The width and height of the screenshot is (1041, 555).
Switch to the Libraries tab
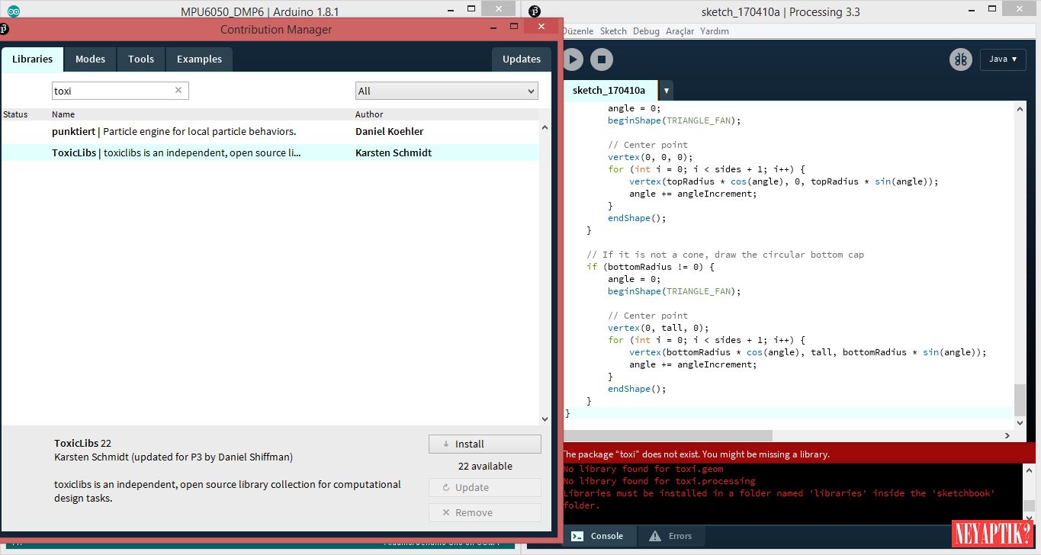click(x=33, y=59)
